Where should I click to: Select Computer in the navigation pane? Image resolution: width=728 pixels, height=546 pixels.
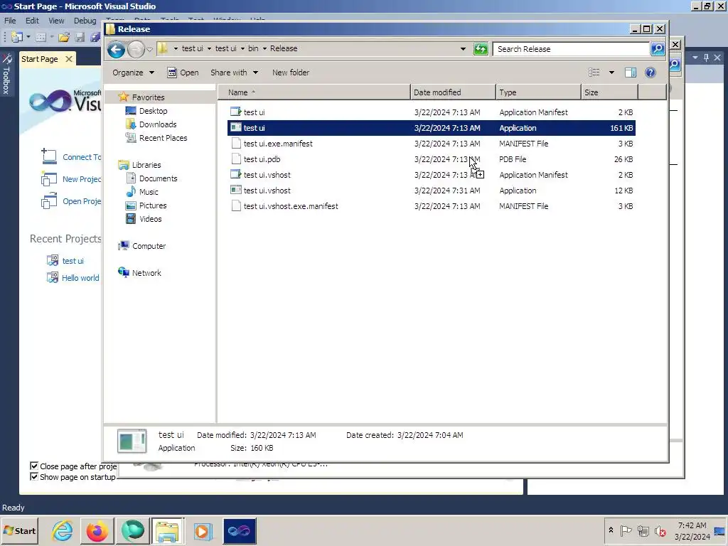149,246
